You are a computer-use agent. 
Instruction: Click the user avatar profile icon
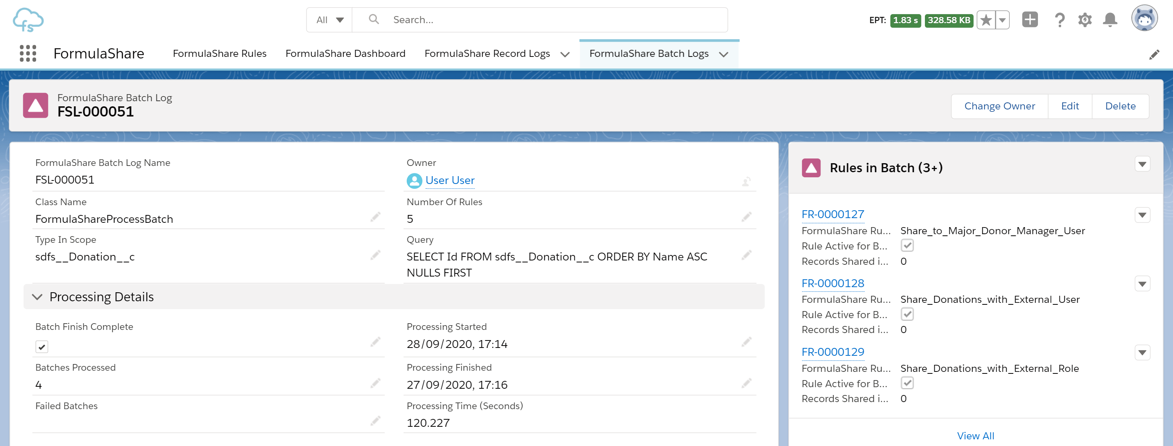point(1144,19)
